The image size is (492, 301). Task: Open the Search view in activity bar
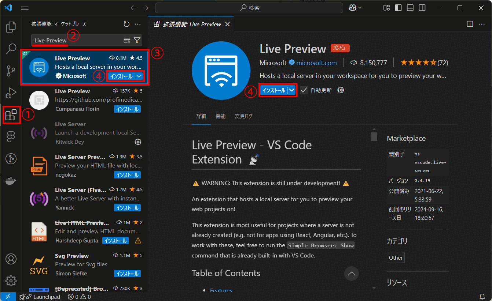(11, 49)
